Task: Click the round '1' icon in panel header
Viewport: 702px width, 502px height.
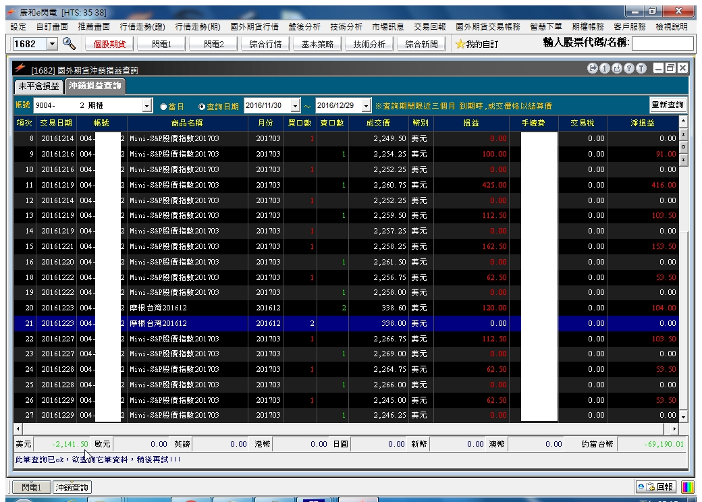Action: (x=604, y=68)
